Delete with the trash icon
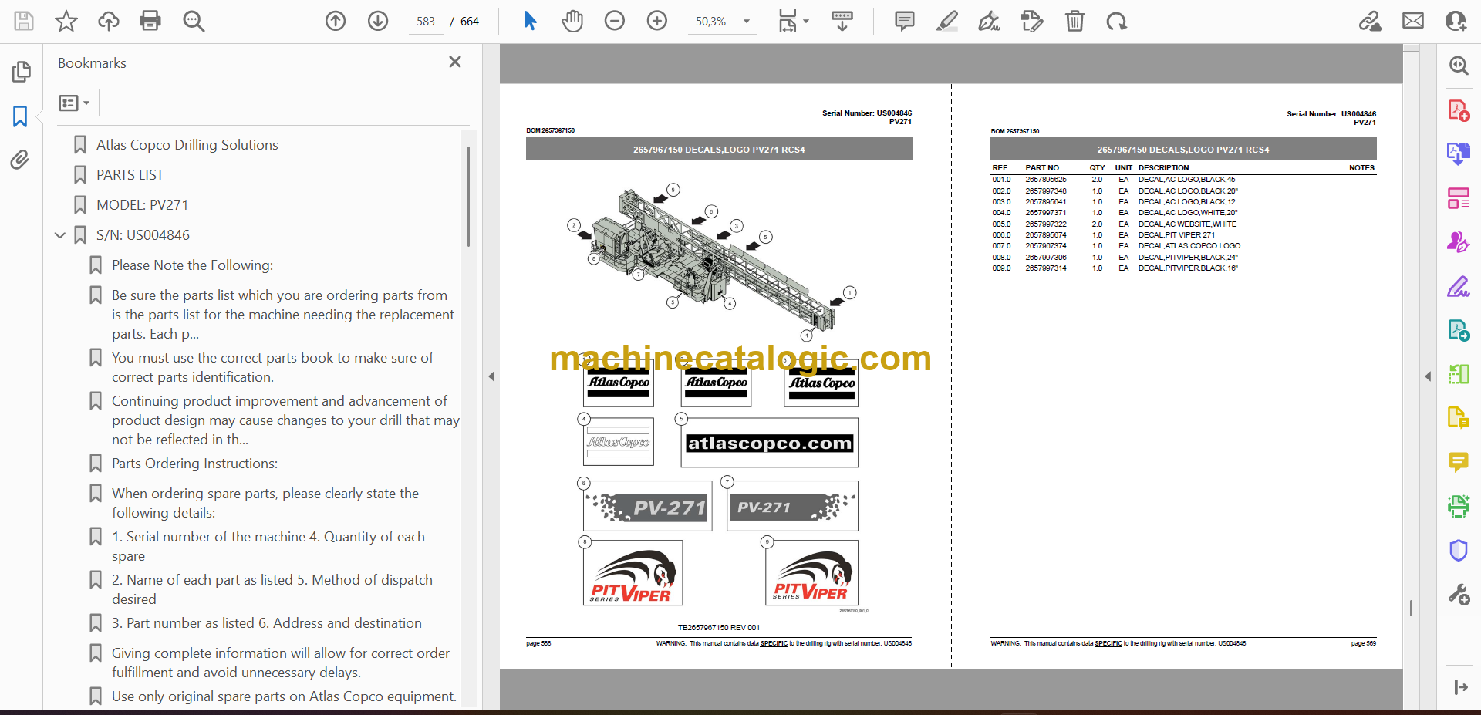The image size is (1481, 715). 1074,21
